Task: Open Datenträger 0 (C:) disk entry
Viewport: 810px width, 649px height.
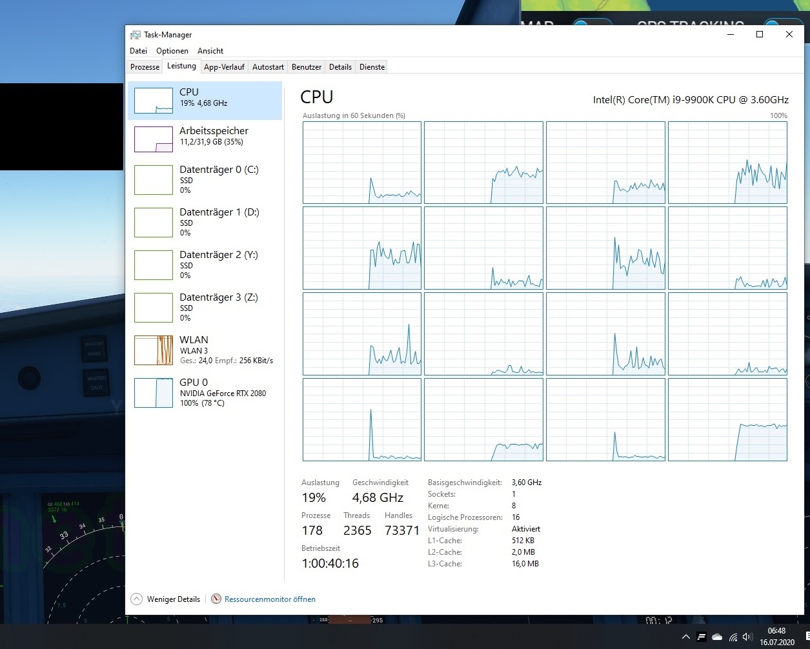Action: point(205,179)
